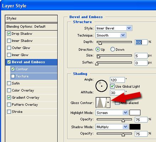
Task: Open the Highlight Mode Screen dropdown
Action: 112,113
